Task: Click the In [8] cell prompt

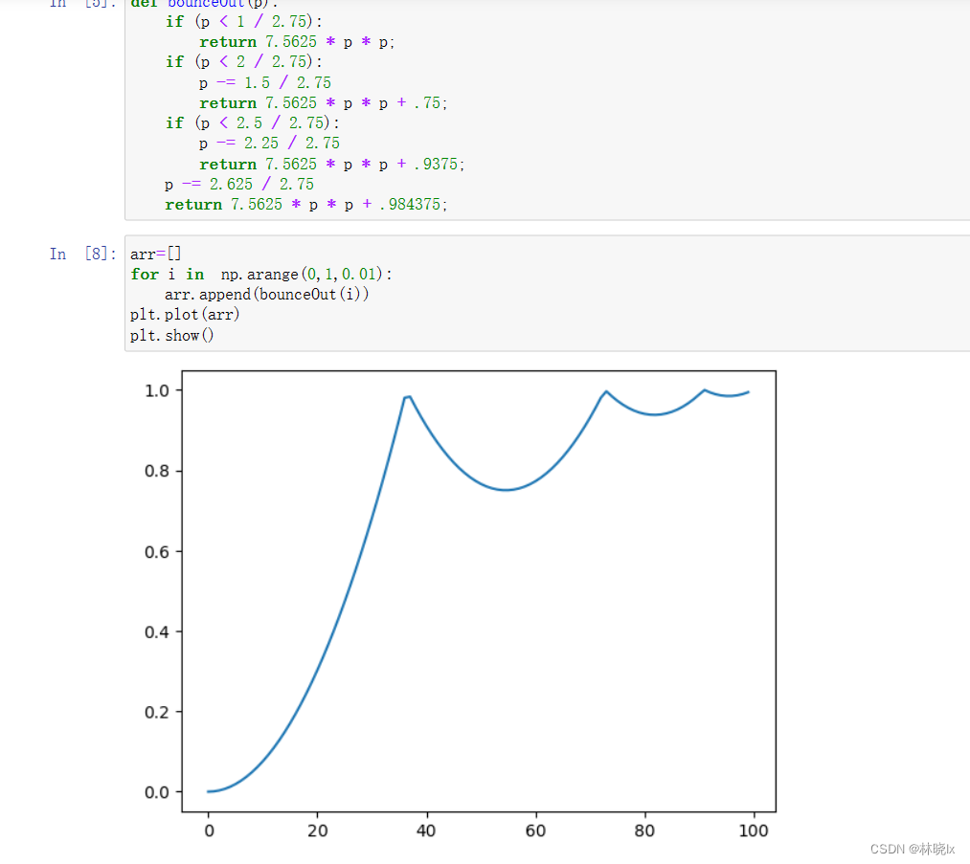Action: (x=82, y=254)
